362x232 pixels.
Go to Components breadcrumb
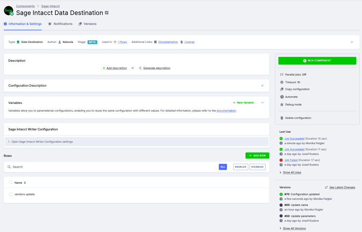pos(25,6)
